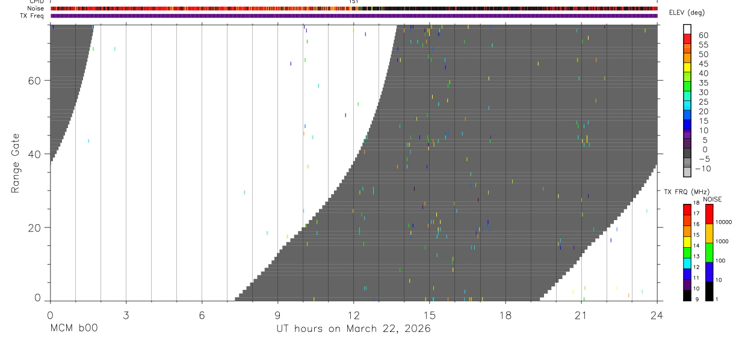Click the blue 10–100 NOISE swatch
Viewport: 739px width, 341px height.
pyautogui.click(x=709, y=272)
